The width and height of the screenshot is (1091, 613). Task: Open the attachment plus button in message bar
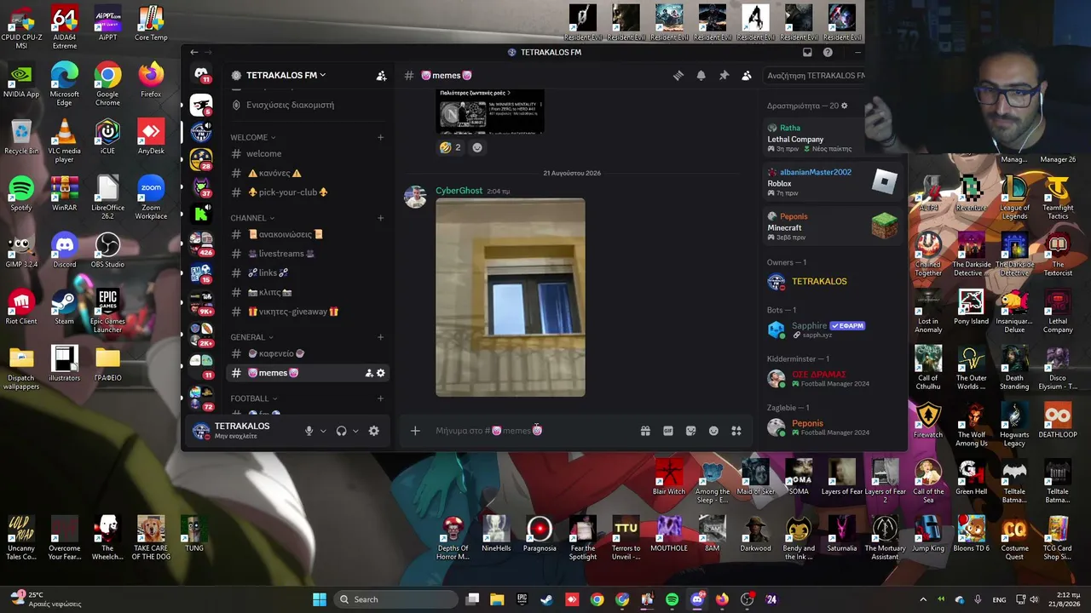(415, 431)
